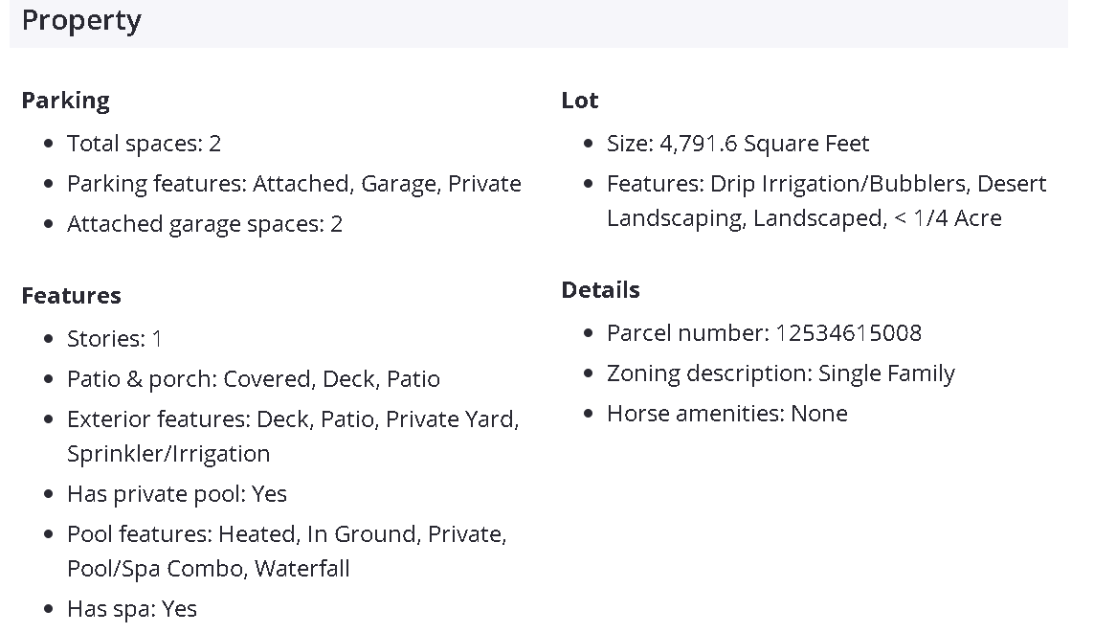This screenshot has width=1094, height=633.
Task: Select Attached garage spaces entry
Action: click(x=204, y=224)
